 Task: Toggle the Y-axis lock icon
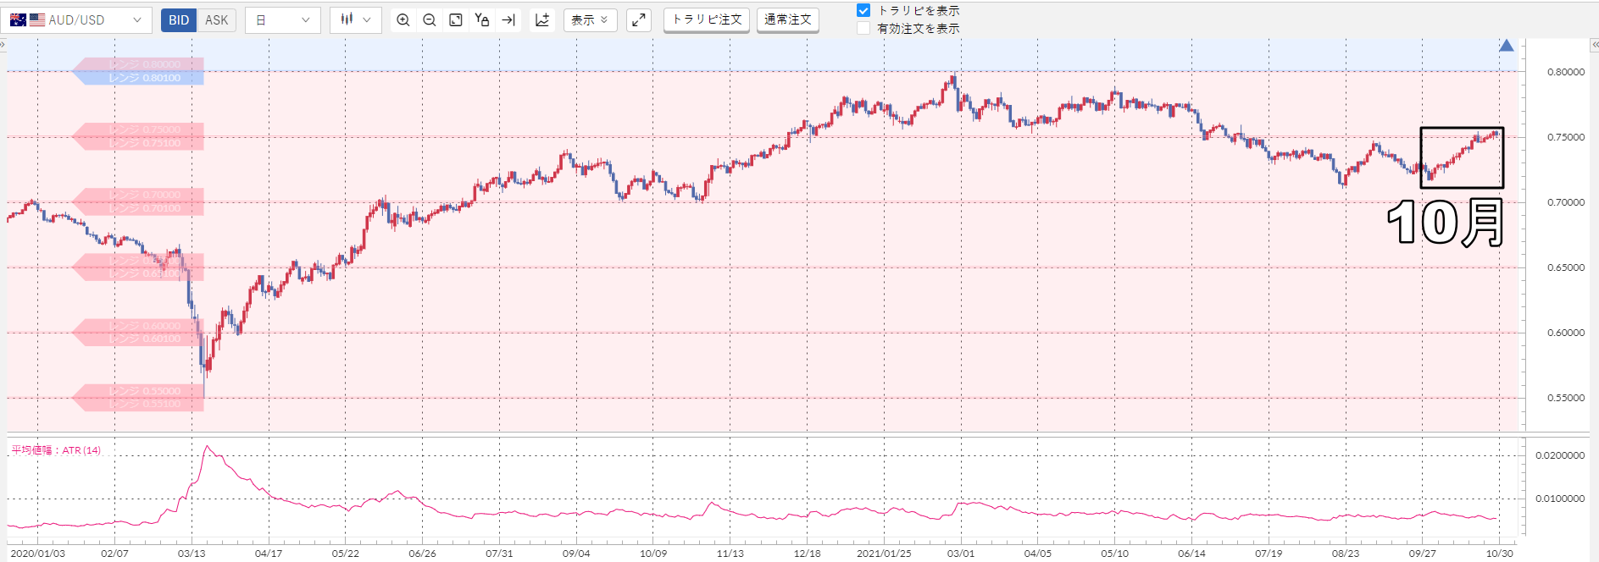pos(482,19)
